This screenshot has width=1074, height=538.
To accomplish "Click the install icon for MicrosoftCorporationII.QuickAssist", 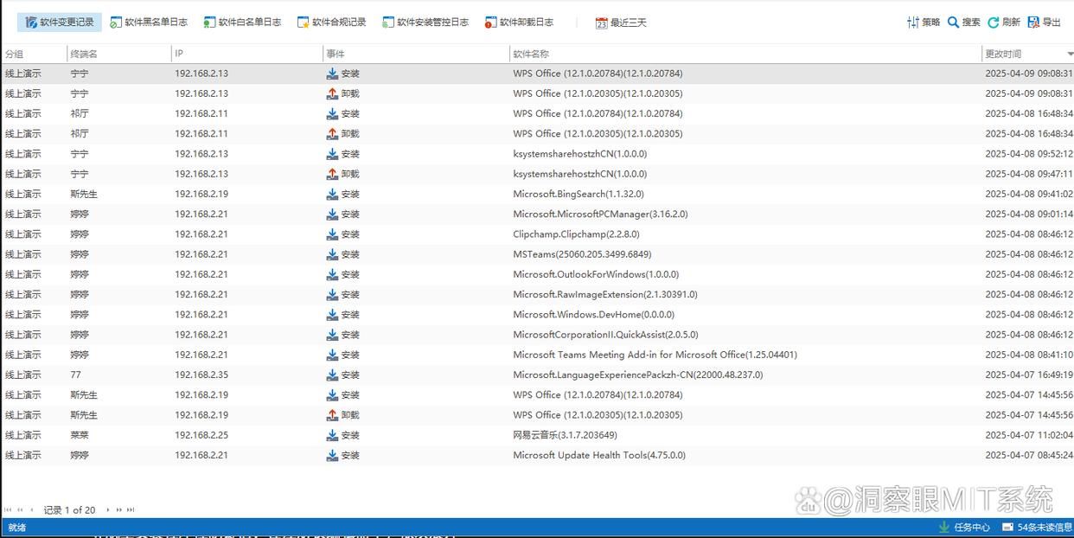I will 332,335.
